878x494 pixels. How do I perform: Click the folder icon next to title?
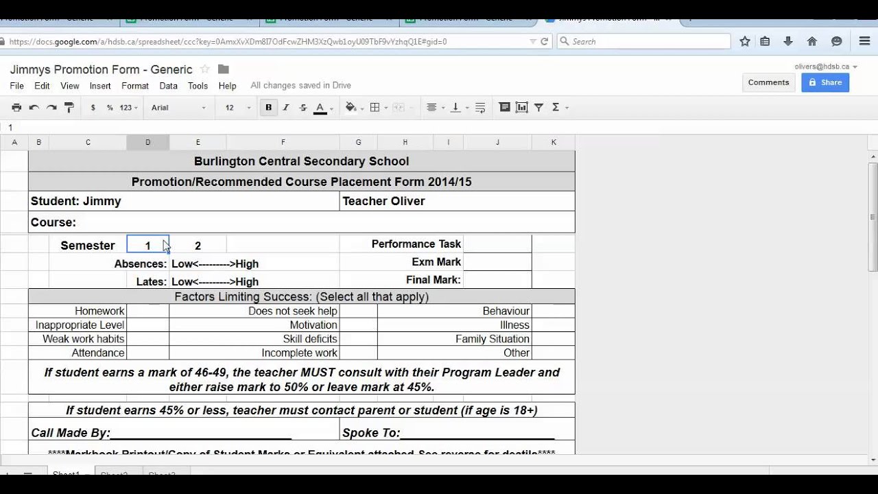pos(223,69)
